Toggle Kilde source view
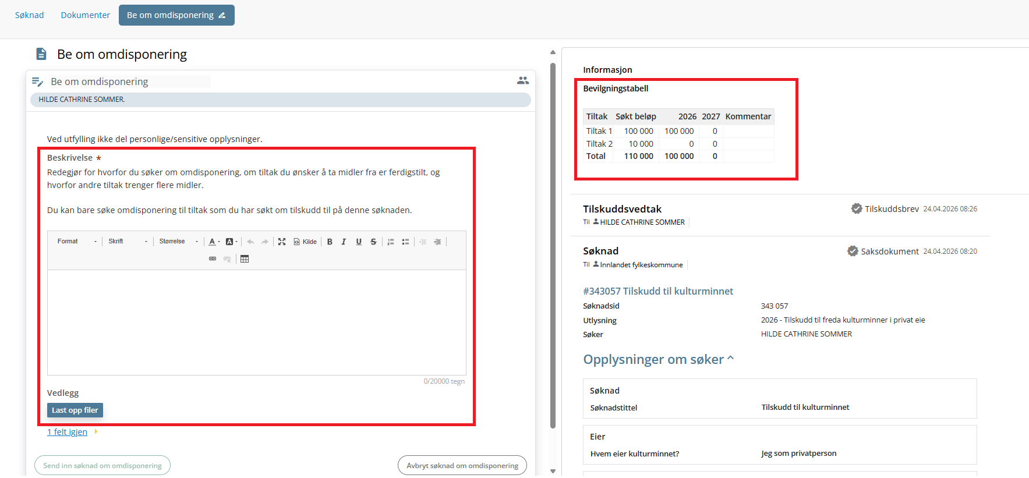Screen dimensions: 1029x478 pyautogui.click(x=305, y=242)
